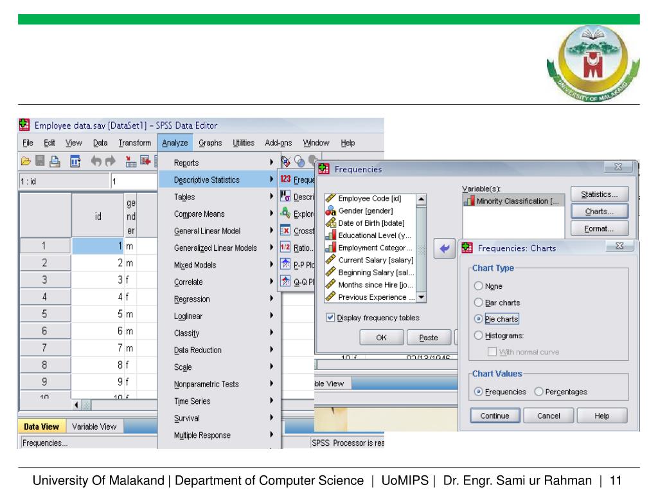Image resolution: width=658 pixels, height=494 pixels.
Task: Click the Undo arrow toolbar icon
Action: pyautogui.click(x=96, y=161)
